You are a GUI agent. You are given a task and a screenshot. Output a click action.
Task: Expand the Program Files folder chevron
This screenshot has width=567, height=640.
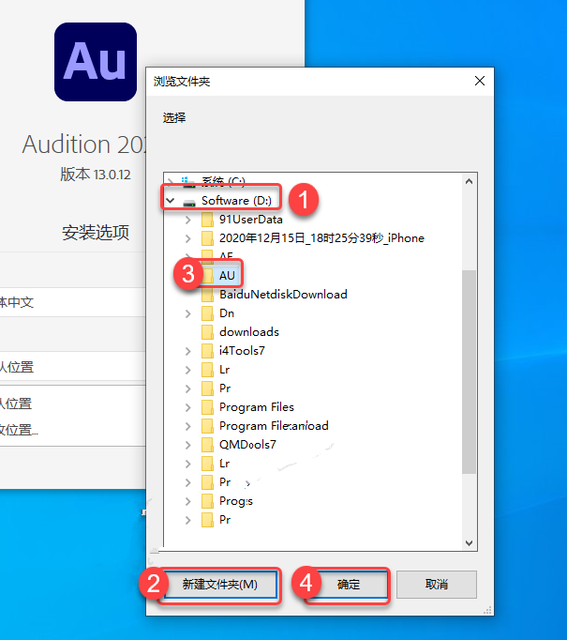pyautogui.click(x=188, y=407)
